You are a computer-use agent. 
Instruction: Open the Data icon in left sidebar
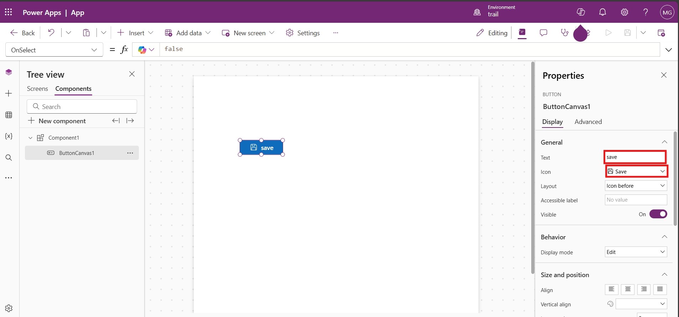9,115
